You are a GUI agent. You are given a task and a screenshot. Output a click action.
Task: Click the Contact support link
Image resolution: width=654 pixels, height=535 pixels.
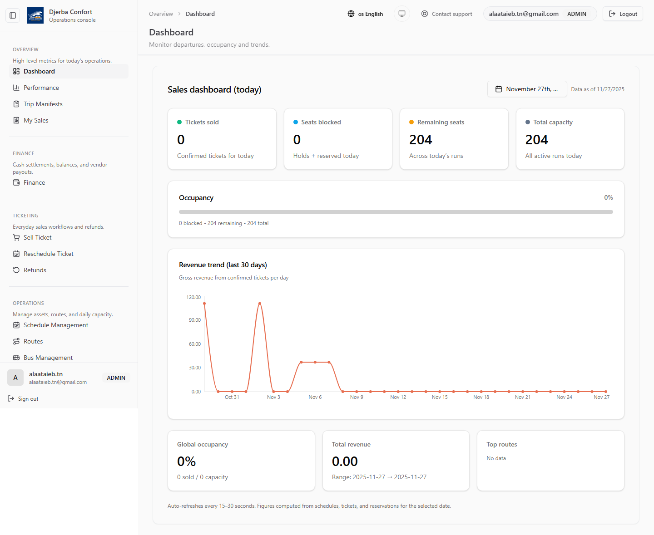(446, 14)
